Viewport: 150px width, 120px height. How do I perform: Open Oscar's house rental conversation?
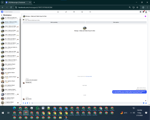pyautogui.click(x=10, y=48)
